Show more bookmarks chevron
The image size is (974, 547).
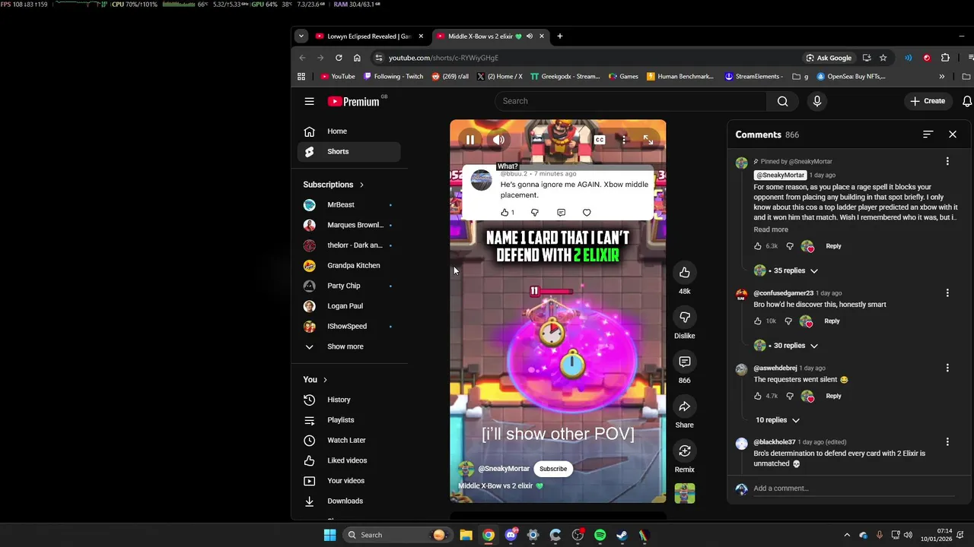[941, 76]
